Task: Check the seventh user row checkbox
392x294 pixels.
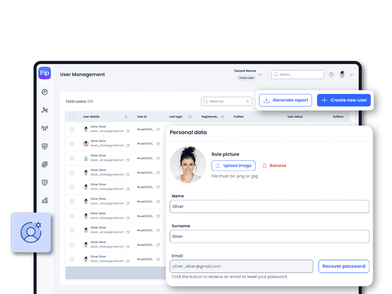Action: [72, 216]
